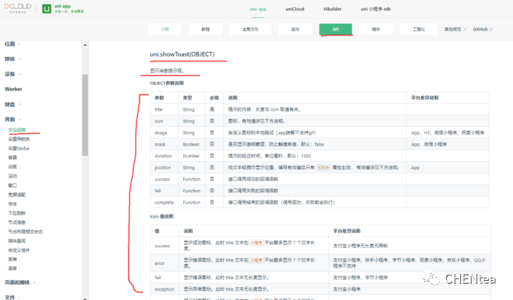This screenshot has height=300, width=513.
Task: Switch to the HBuilder top tab
Action: [x=332, y=9]
